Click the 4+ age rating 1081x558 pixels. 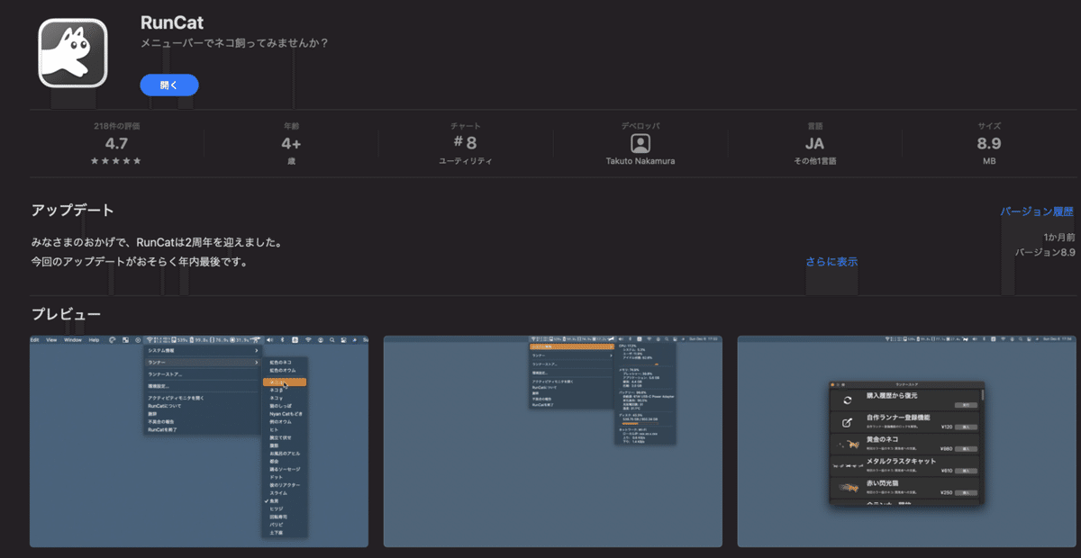[291, 143]
